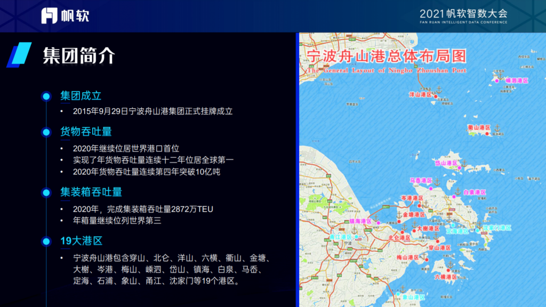Click the anchor icon next to 衢山港区
This screenshot has height=307, width=546.
pos(496,128)
